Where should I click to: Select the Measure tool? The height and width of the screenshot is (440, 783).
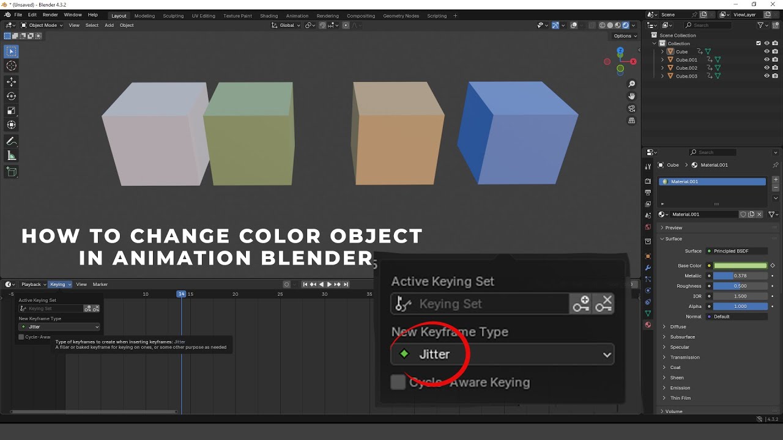[x=11, y=156]
